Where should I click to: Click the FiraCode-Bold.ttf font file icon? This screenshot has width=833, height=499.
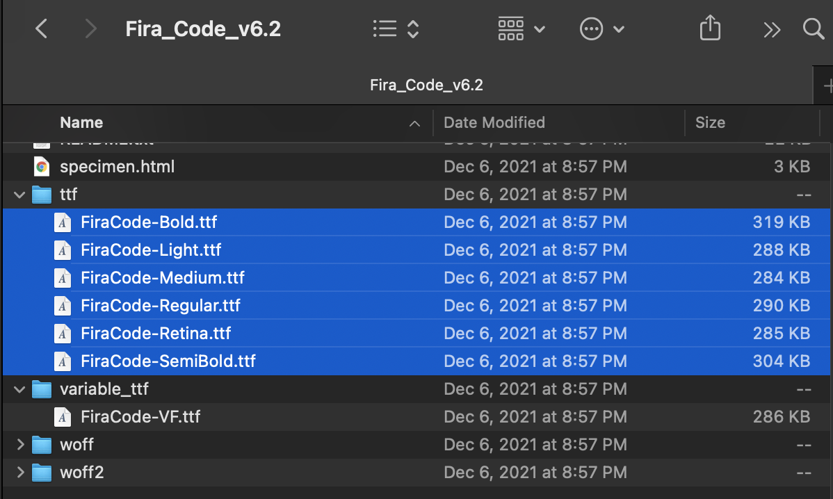tap(62, 222)
